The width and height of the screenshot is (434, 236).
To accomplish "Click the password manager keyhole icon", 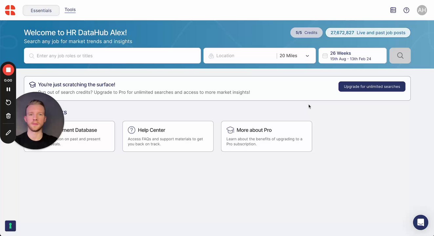I will (10, 226).
